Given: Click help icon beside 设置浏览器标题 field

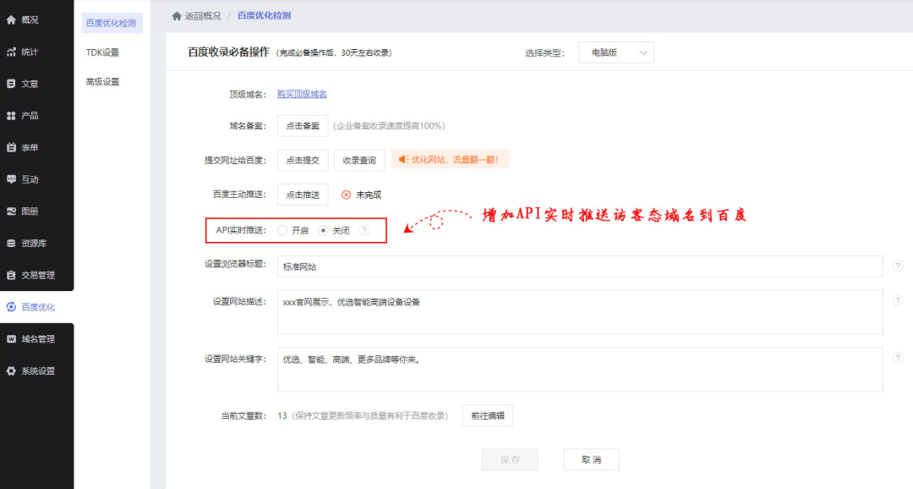Looking at the screenshot, I should point(898,266).
